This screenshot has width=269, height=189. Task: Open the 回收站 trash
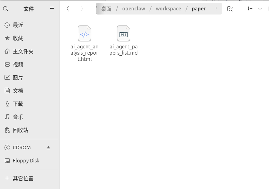click(20, 130)
